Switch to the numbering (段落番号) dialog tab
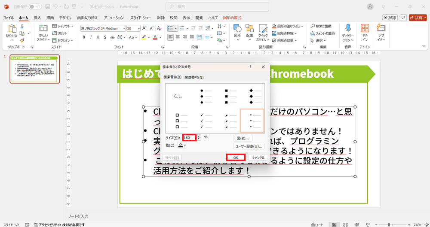This screenshot has height=227, width=430. (x=194, y=77)
